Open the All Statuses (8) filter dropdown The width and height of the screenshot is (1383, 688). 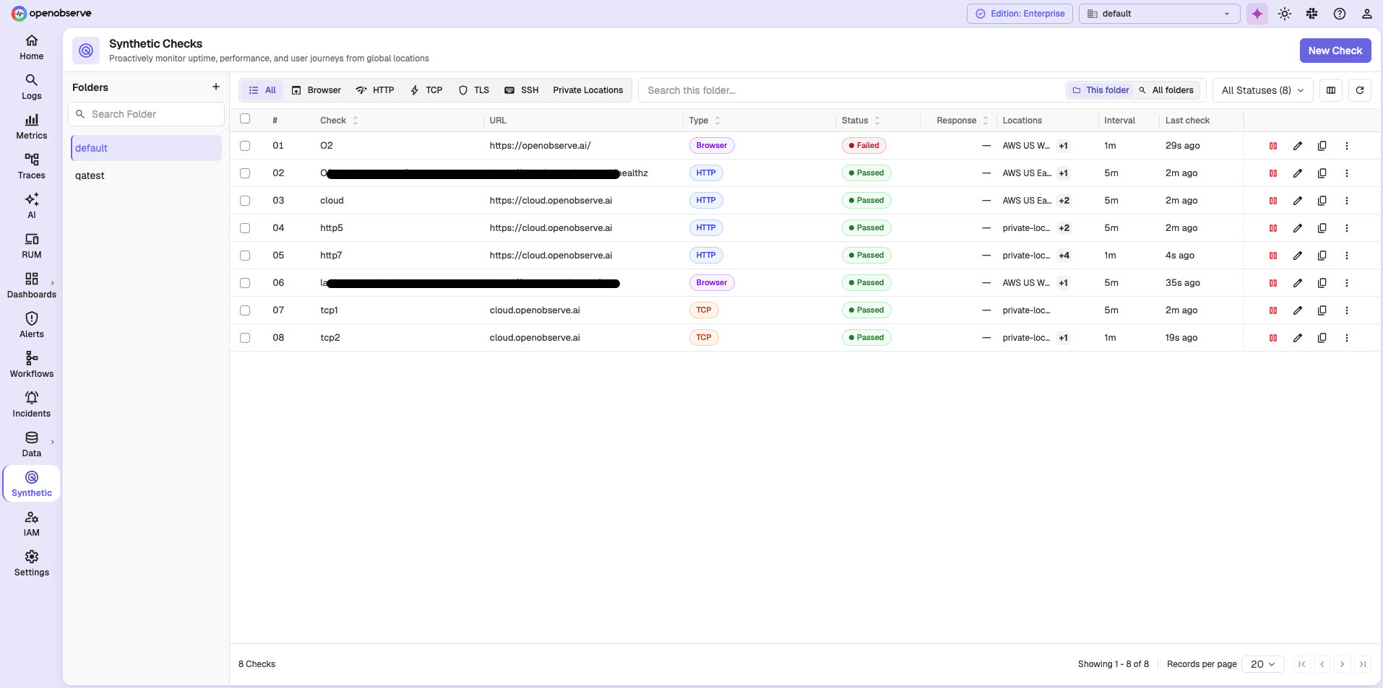tap(1262, 90)
